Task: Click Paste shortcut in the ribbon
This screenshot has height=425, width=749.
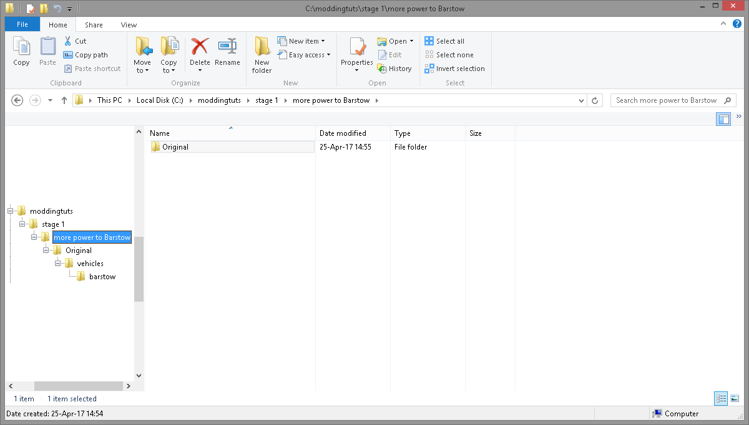Action: pos(92,69)
